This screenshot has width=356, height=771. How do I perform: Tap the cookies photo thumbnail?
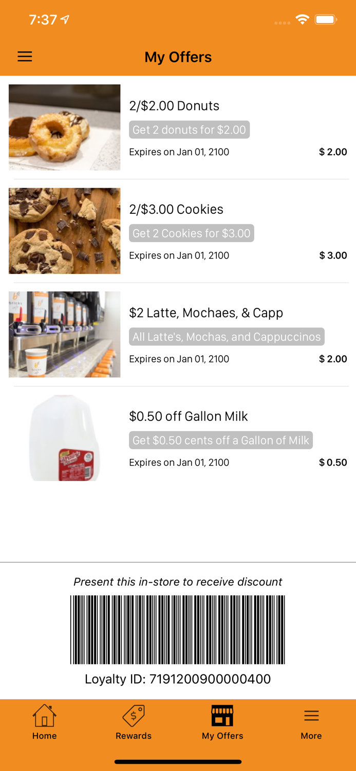64,231
